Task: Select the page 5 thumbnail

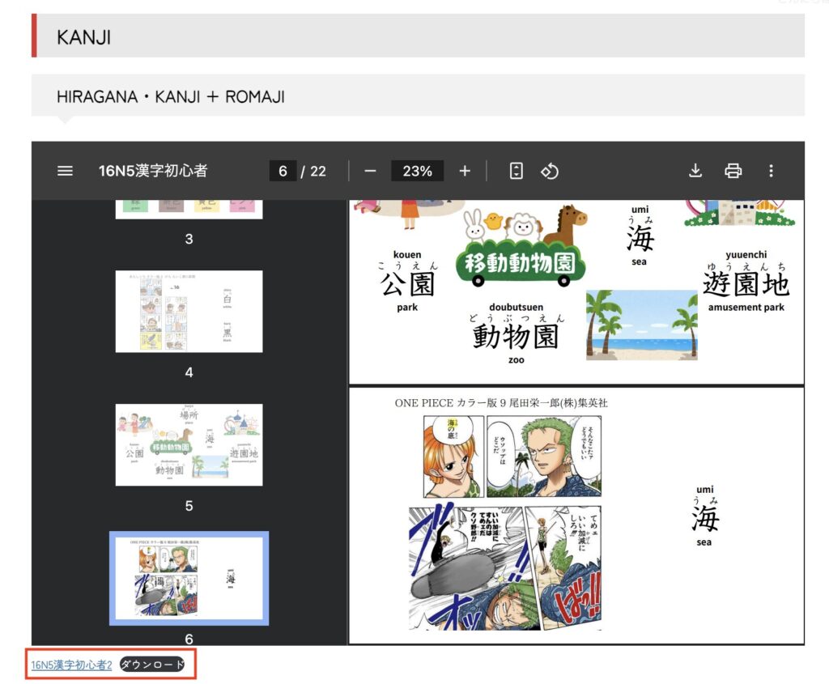Action: coord(189,444)
